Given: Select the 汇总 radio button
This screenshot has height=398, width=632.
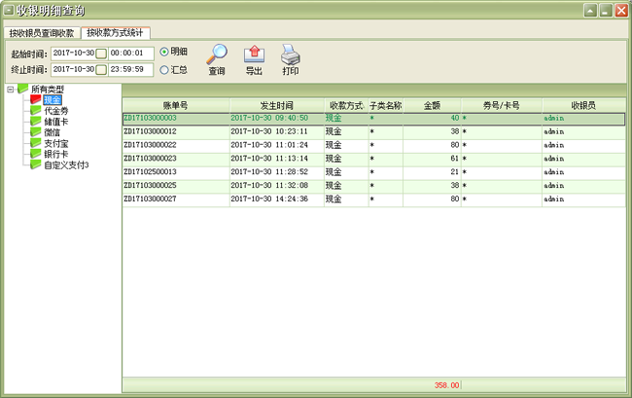Looking at the screenshot, I should point(164,69).
